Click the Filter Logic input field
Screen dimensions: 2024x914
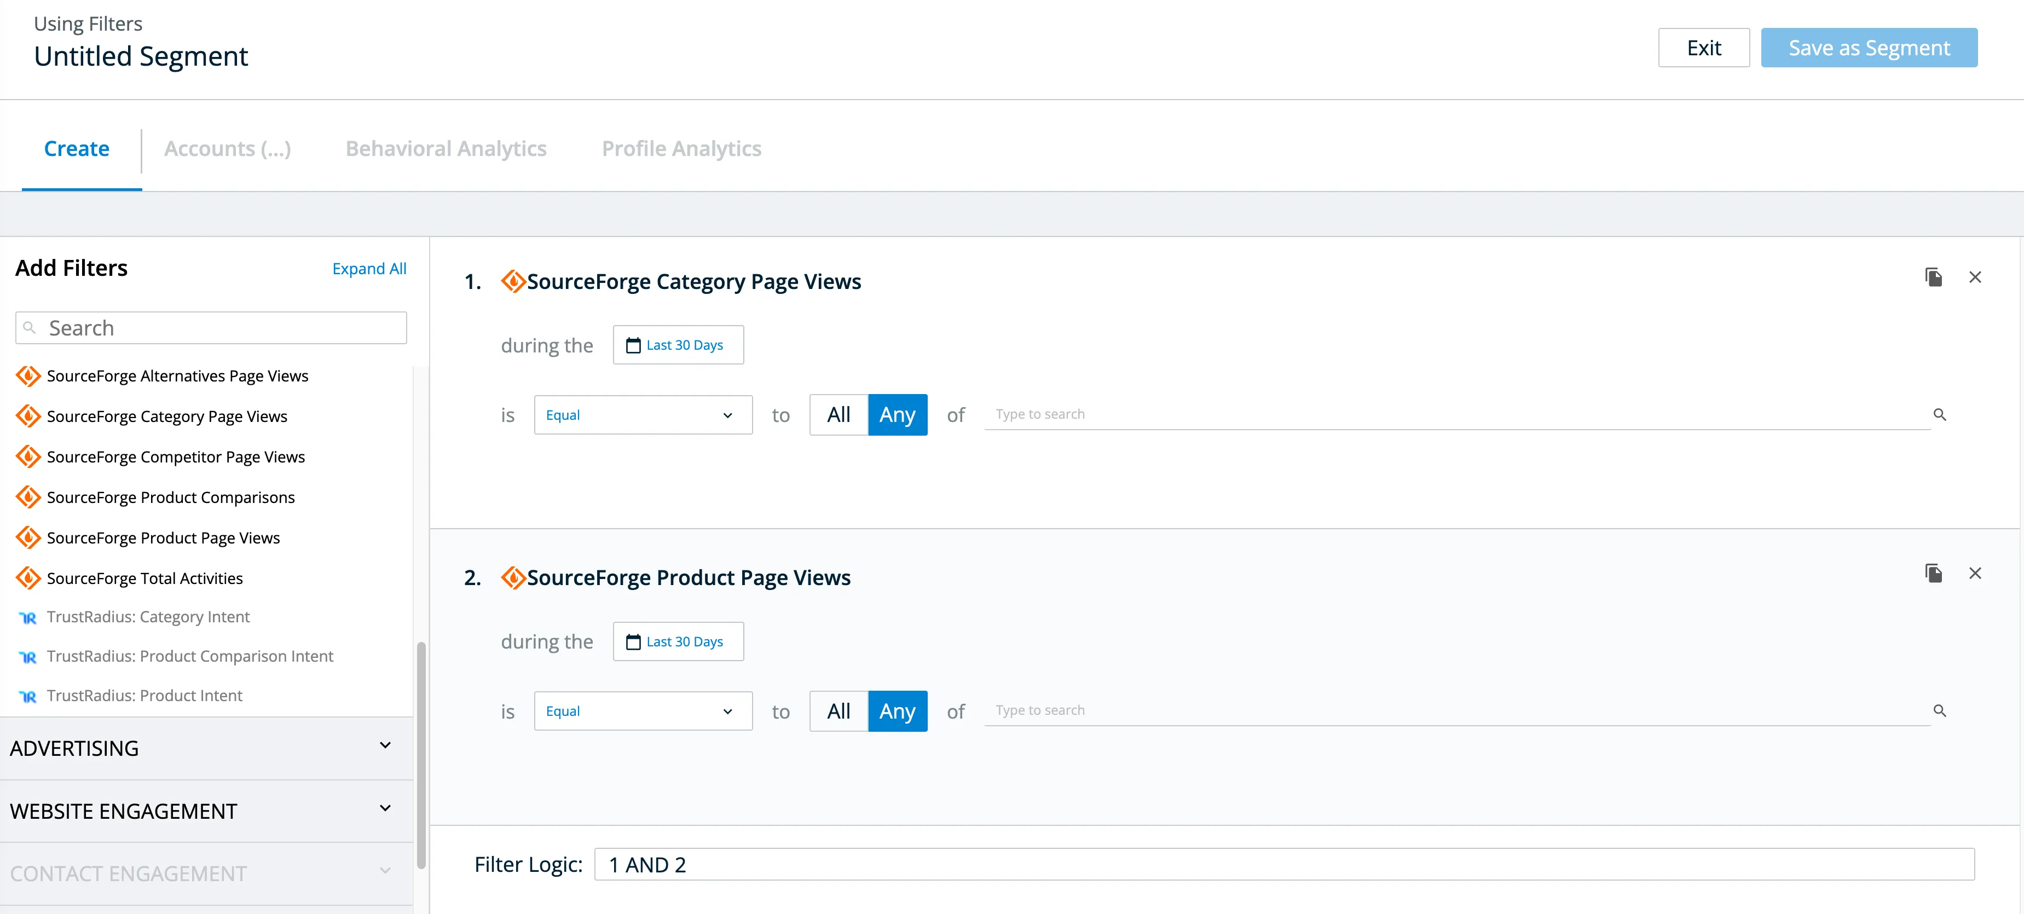click(x=1284, y=865)
